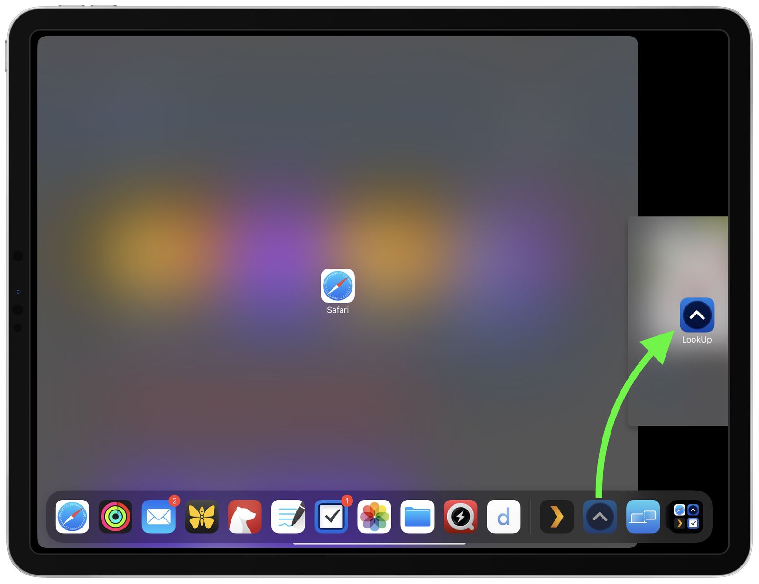Open Things with one due task
Image resolution: width=759 pixels, height=584 pixels.
click(x=331, y=517)
